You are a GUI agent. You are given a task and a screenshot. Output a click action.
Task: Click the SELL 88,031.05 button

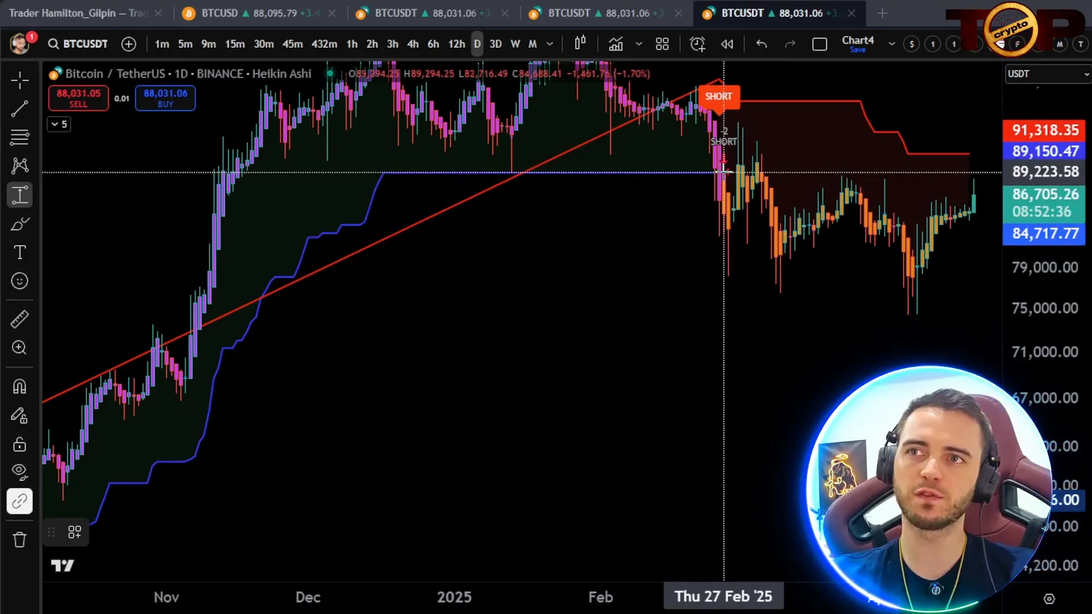(x=78, y=98)
